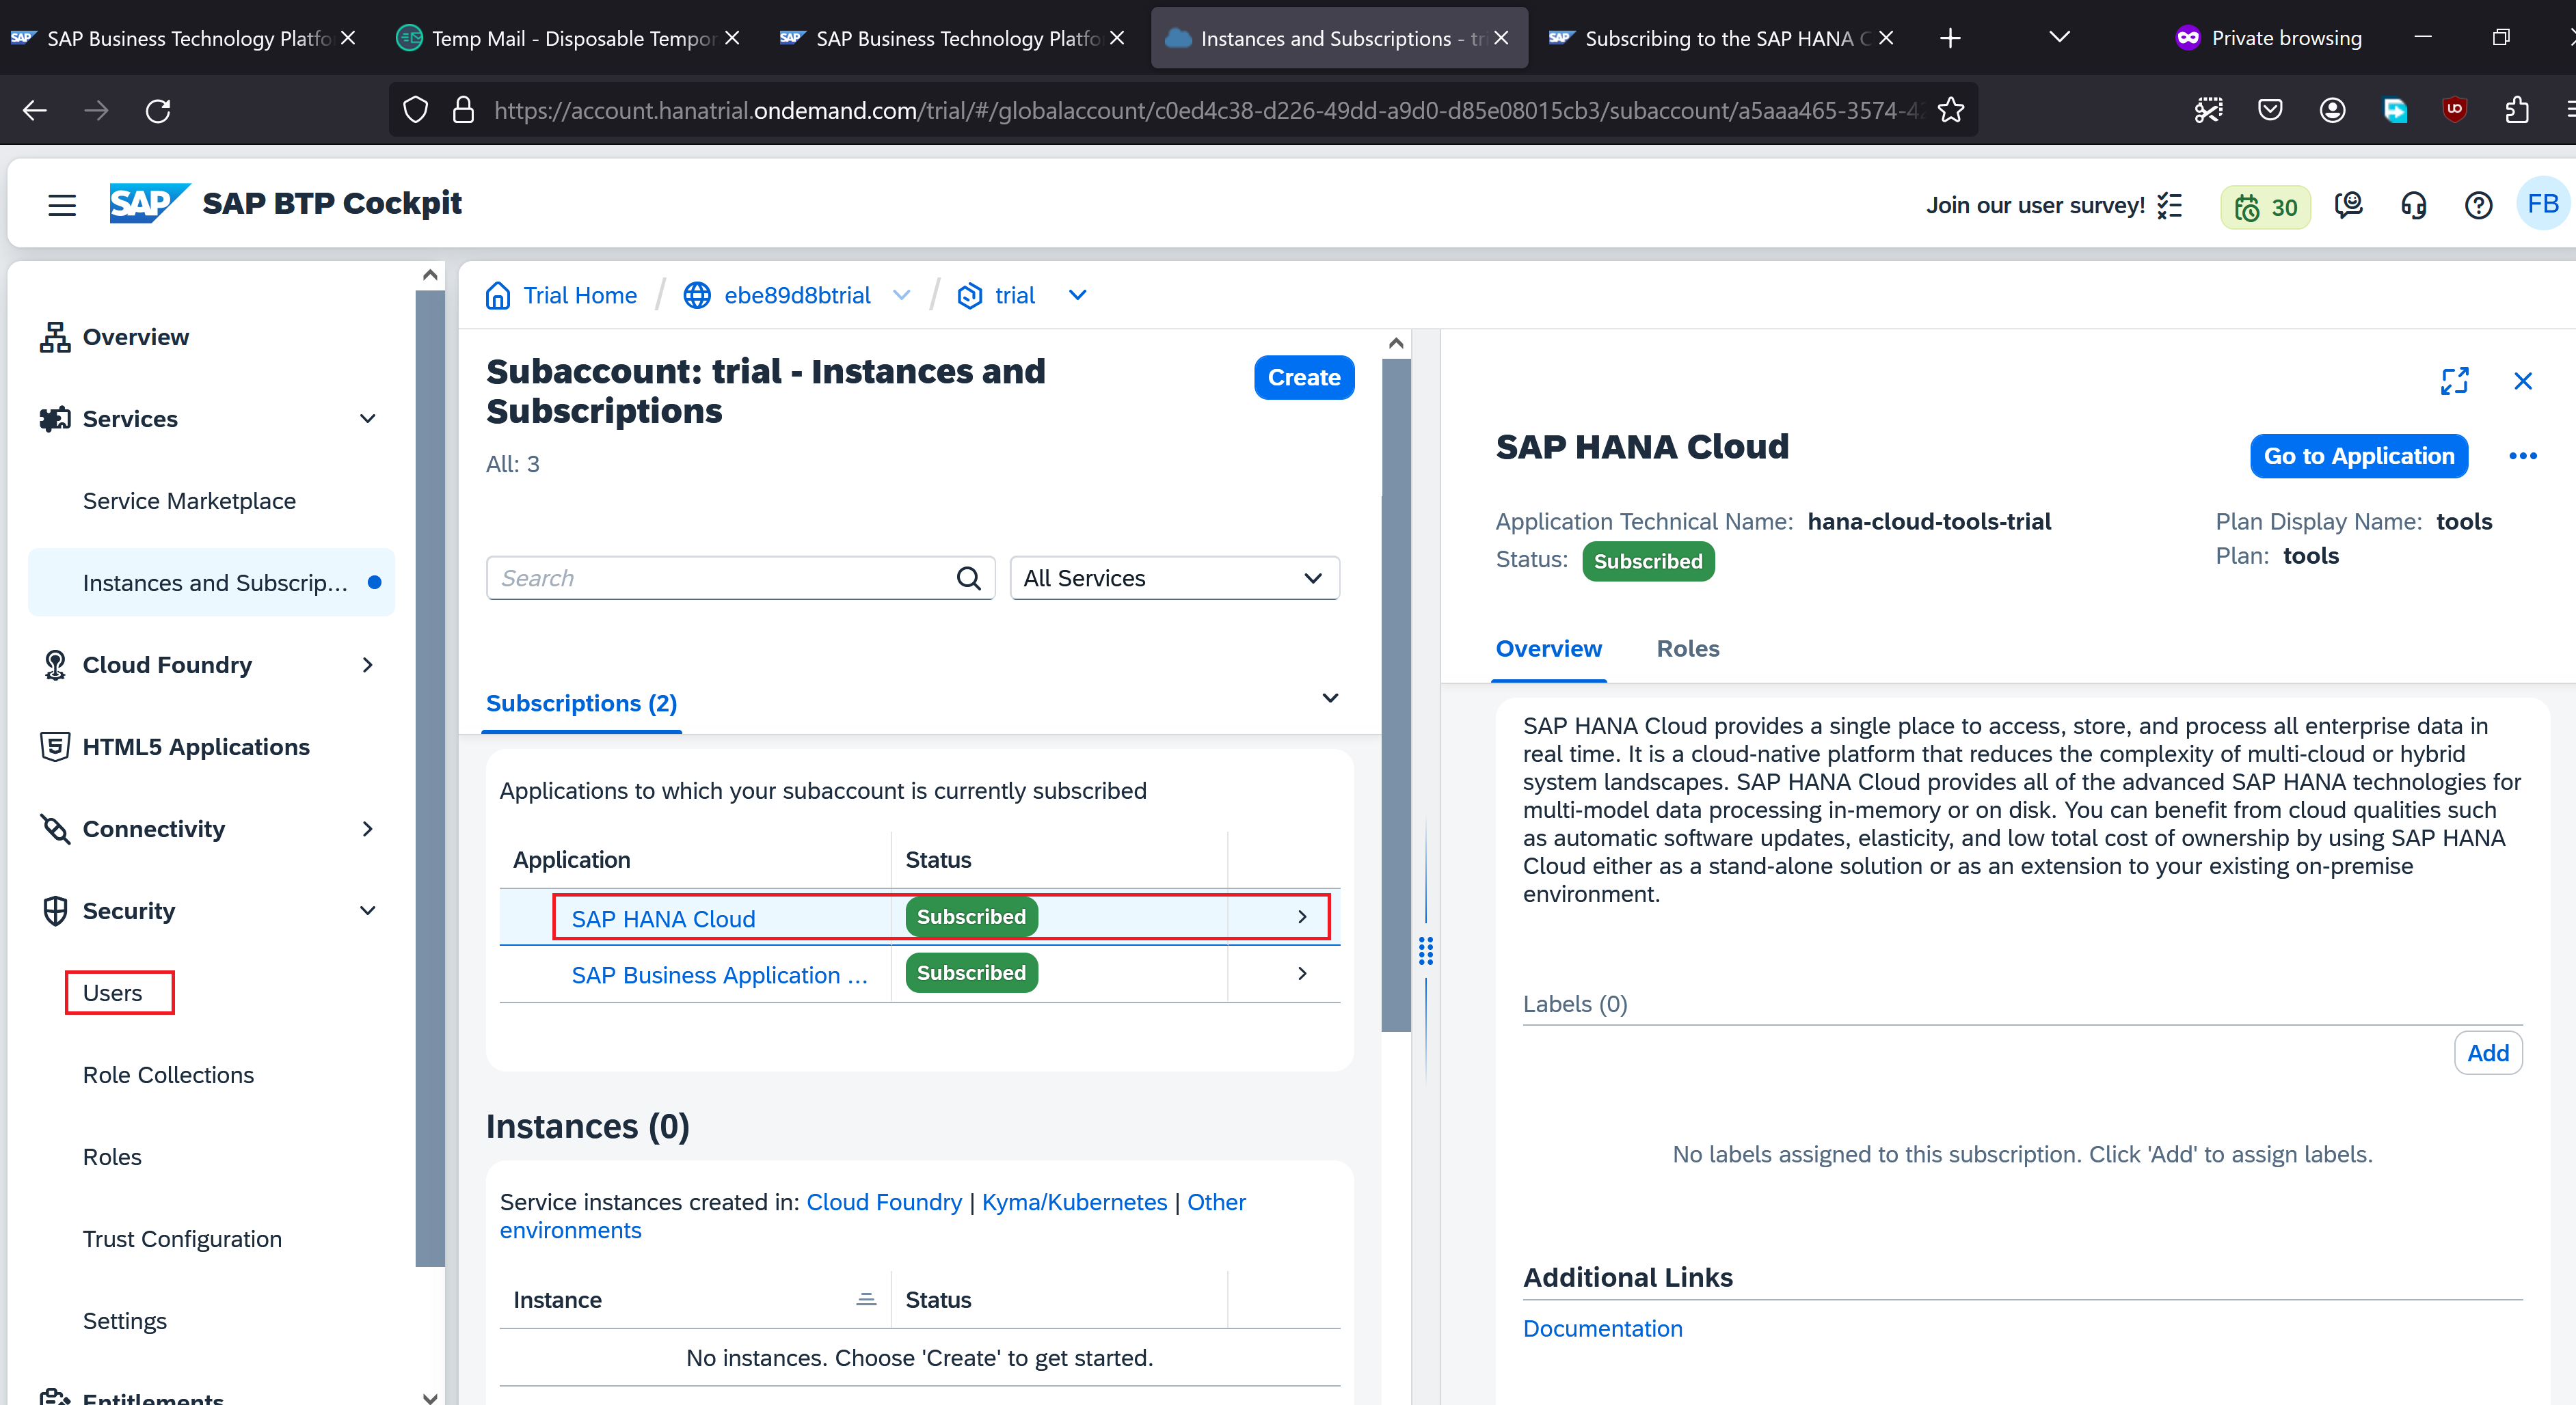The height and width of the screenshot is (1405, 2576).
Task: Enter full screen mode for details panel
Action: coord(2455,381)
